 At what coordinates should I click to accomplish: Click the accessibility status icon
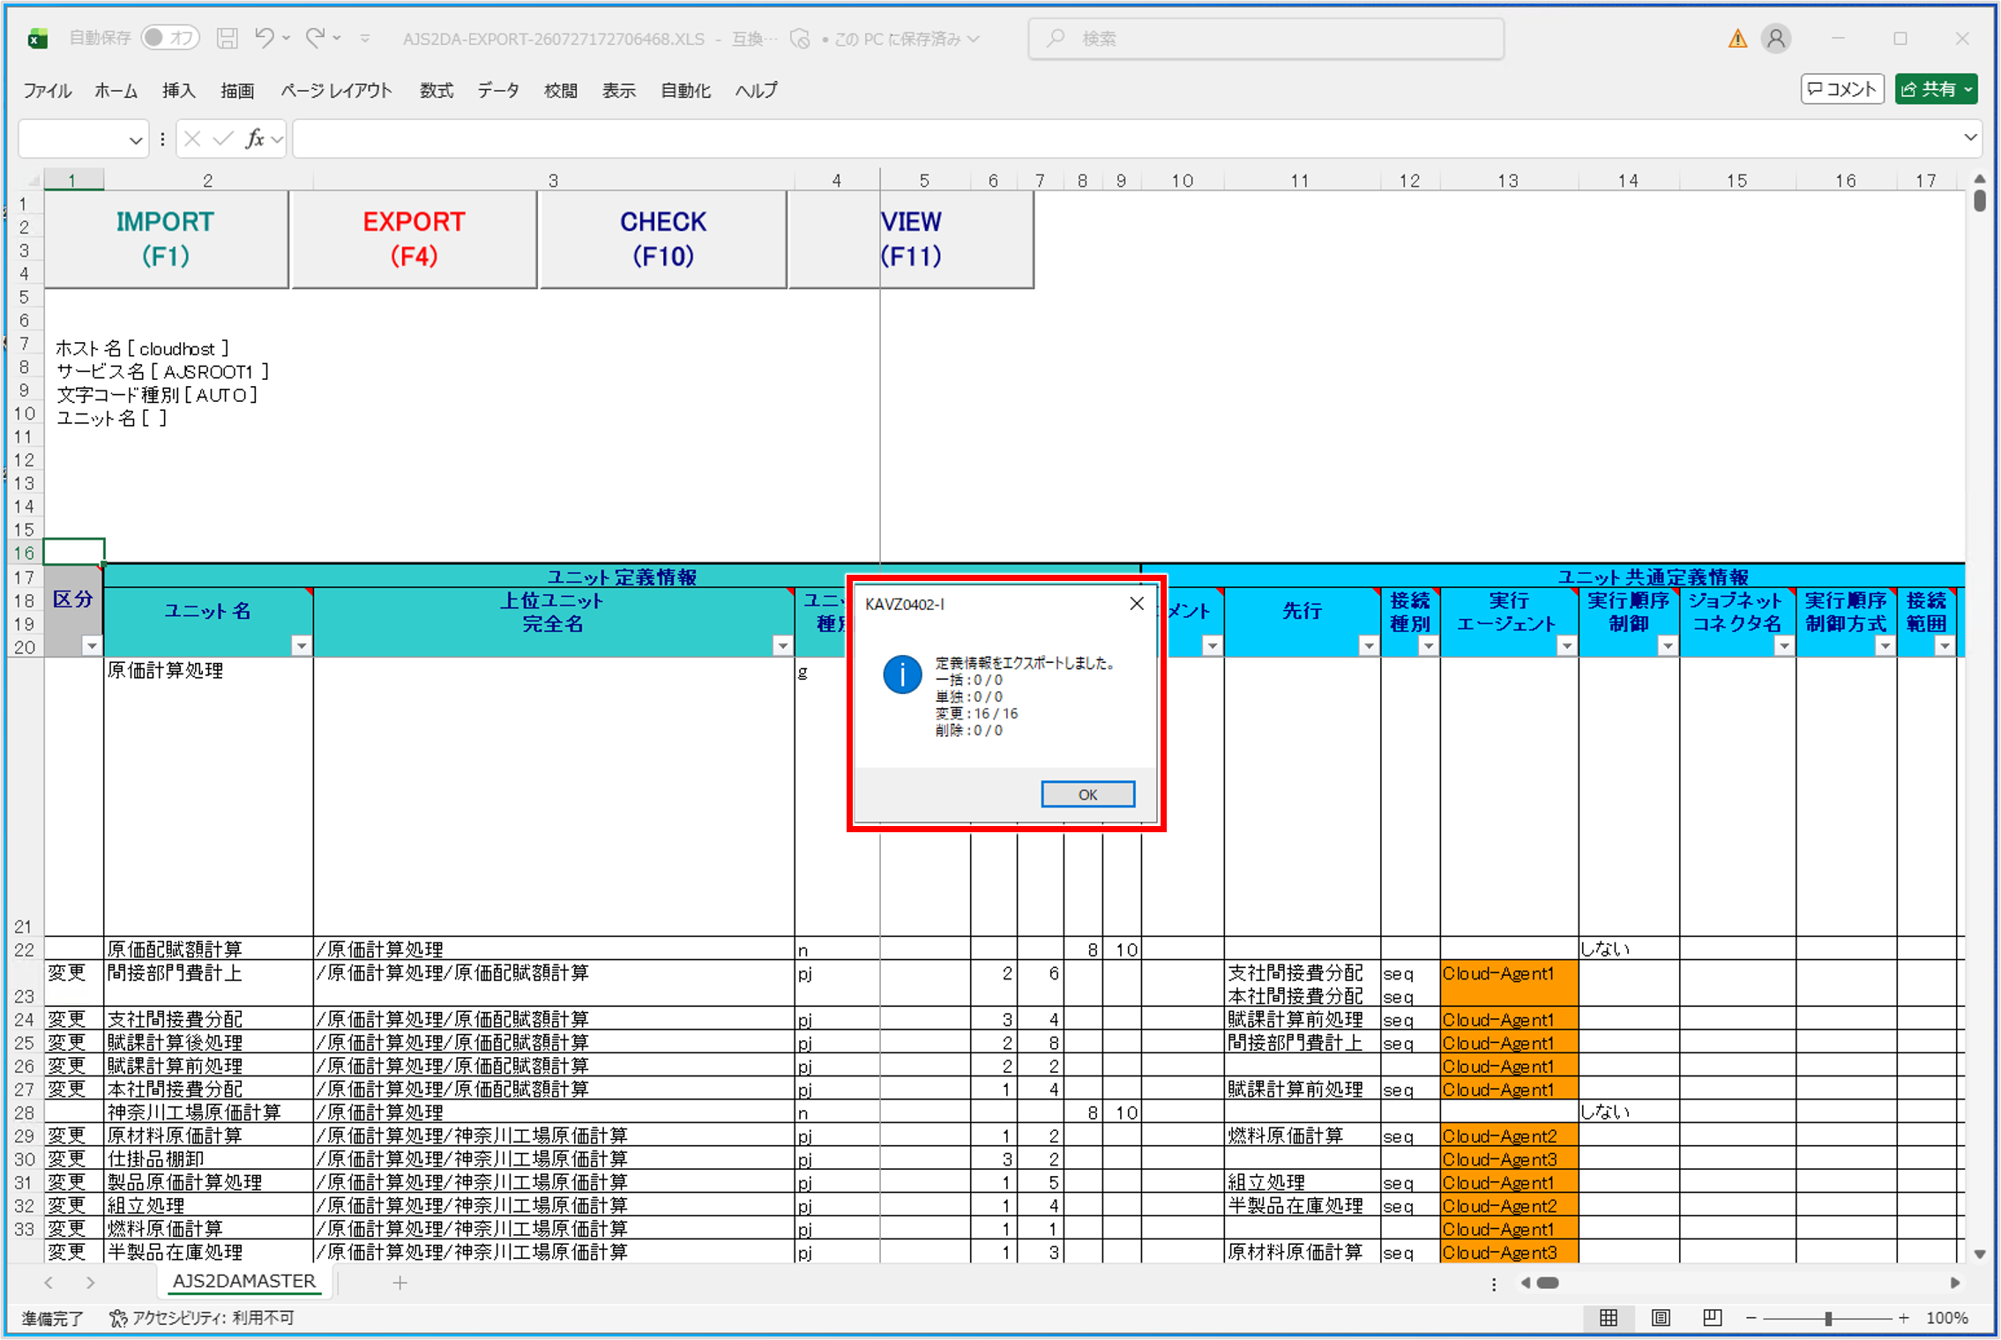pyautogui.click(x=117, y=1318)
